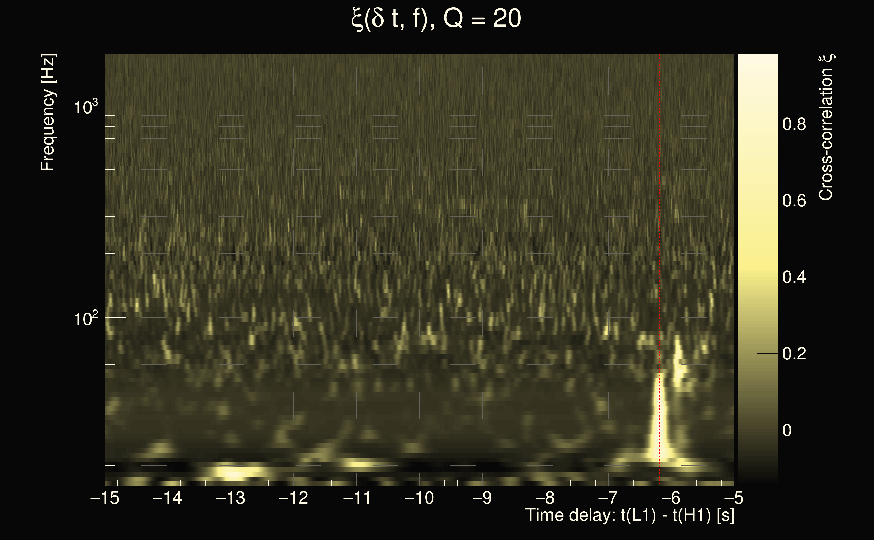Screen dimensions: 874x540
Task: Click the time delay x-axis label
Action: (629, 515)
